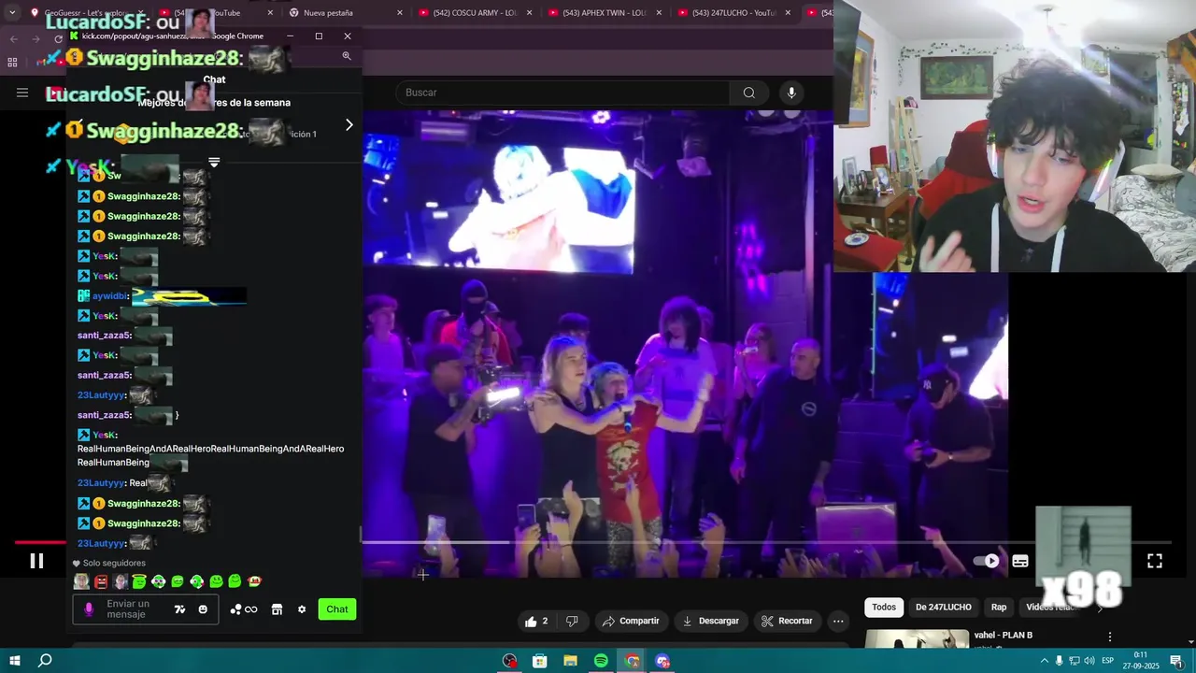
Task: Start voice search with the microphone icon
Action: [791, 93]
